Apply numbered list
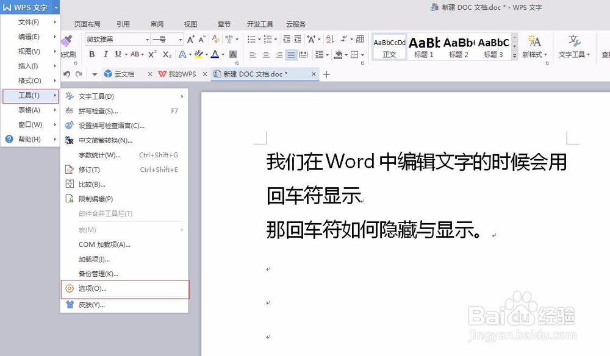Image resolution: width=610 pixels, height=356 pixels. click(268, 39)
